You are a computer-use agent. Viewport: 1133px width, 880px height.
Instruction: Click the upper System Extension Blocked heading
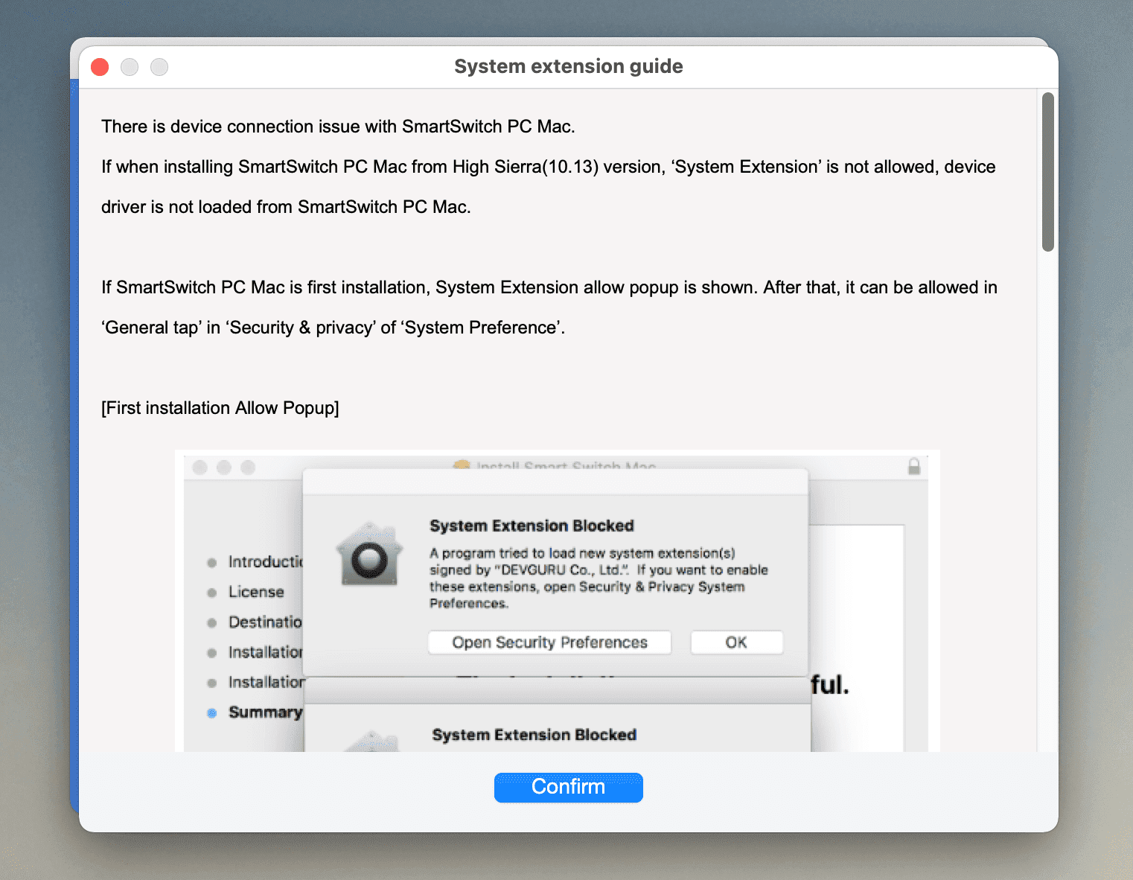(532, 526)
